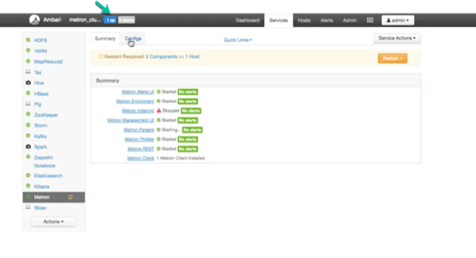Click Elasticsearch green status icon
Screen dimensions: 476x258
tap(28, 175)
